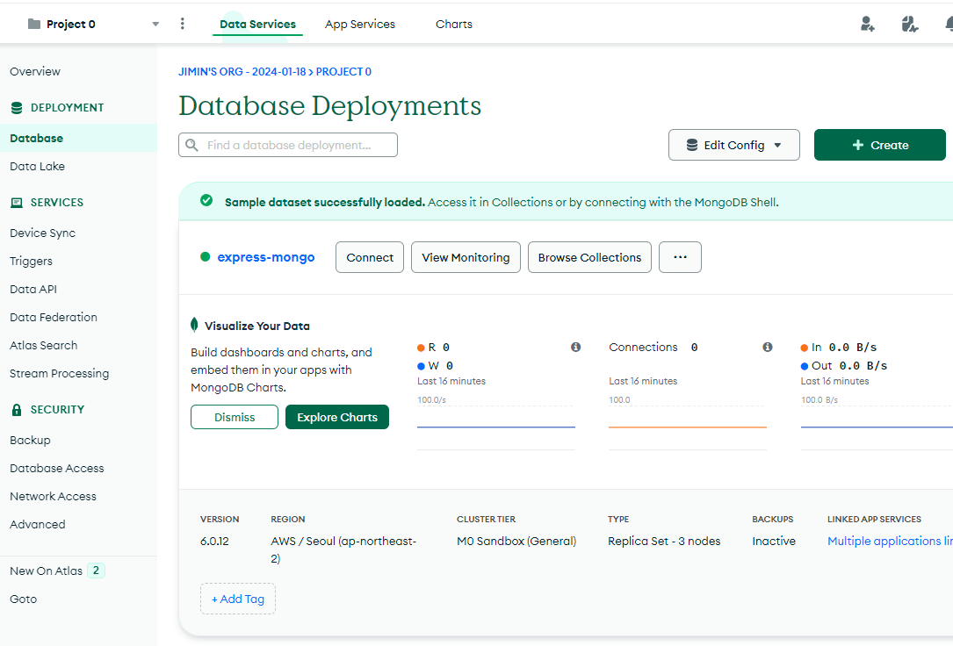
Task: Click the blue Out network legend dot
Action: pos(805,366)
